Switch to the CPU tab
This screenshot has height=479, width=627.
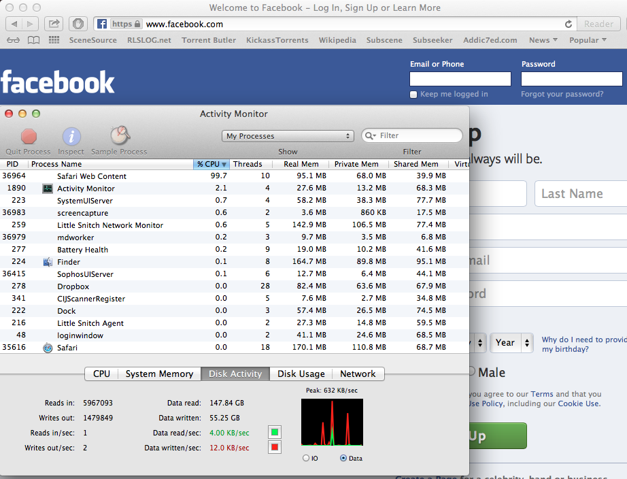tap(101, 374)
